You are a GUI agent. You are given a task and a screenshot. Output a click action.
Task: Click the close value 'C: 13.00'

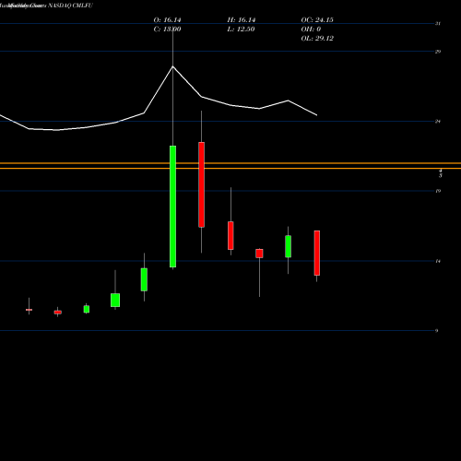coord(167,30)
